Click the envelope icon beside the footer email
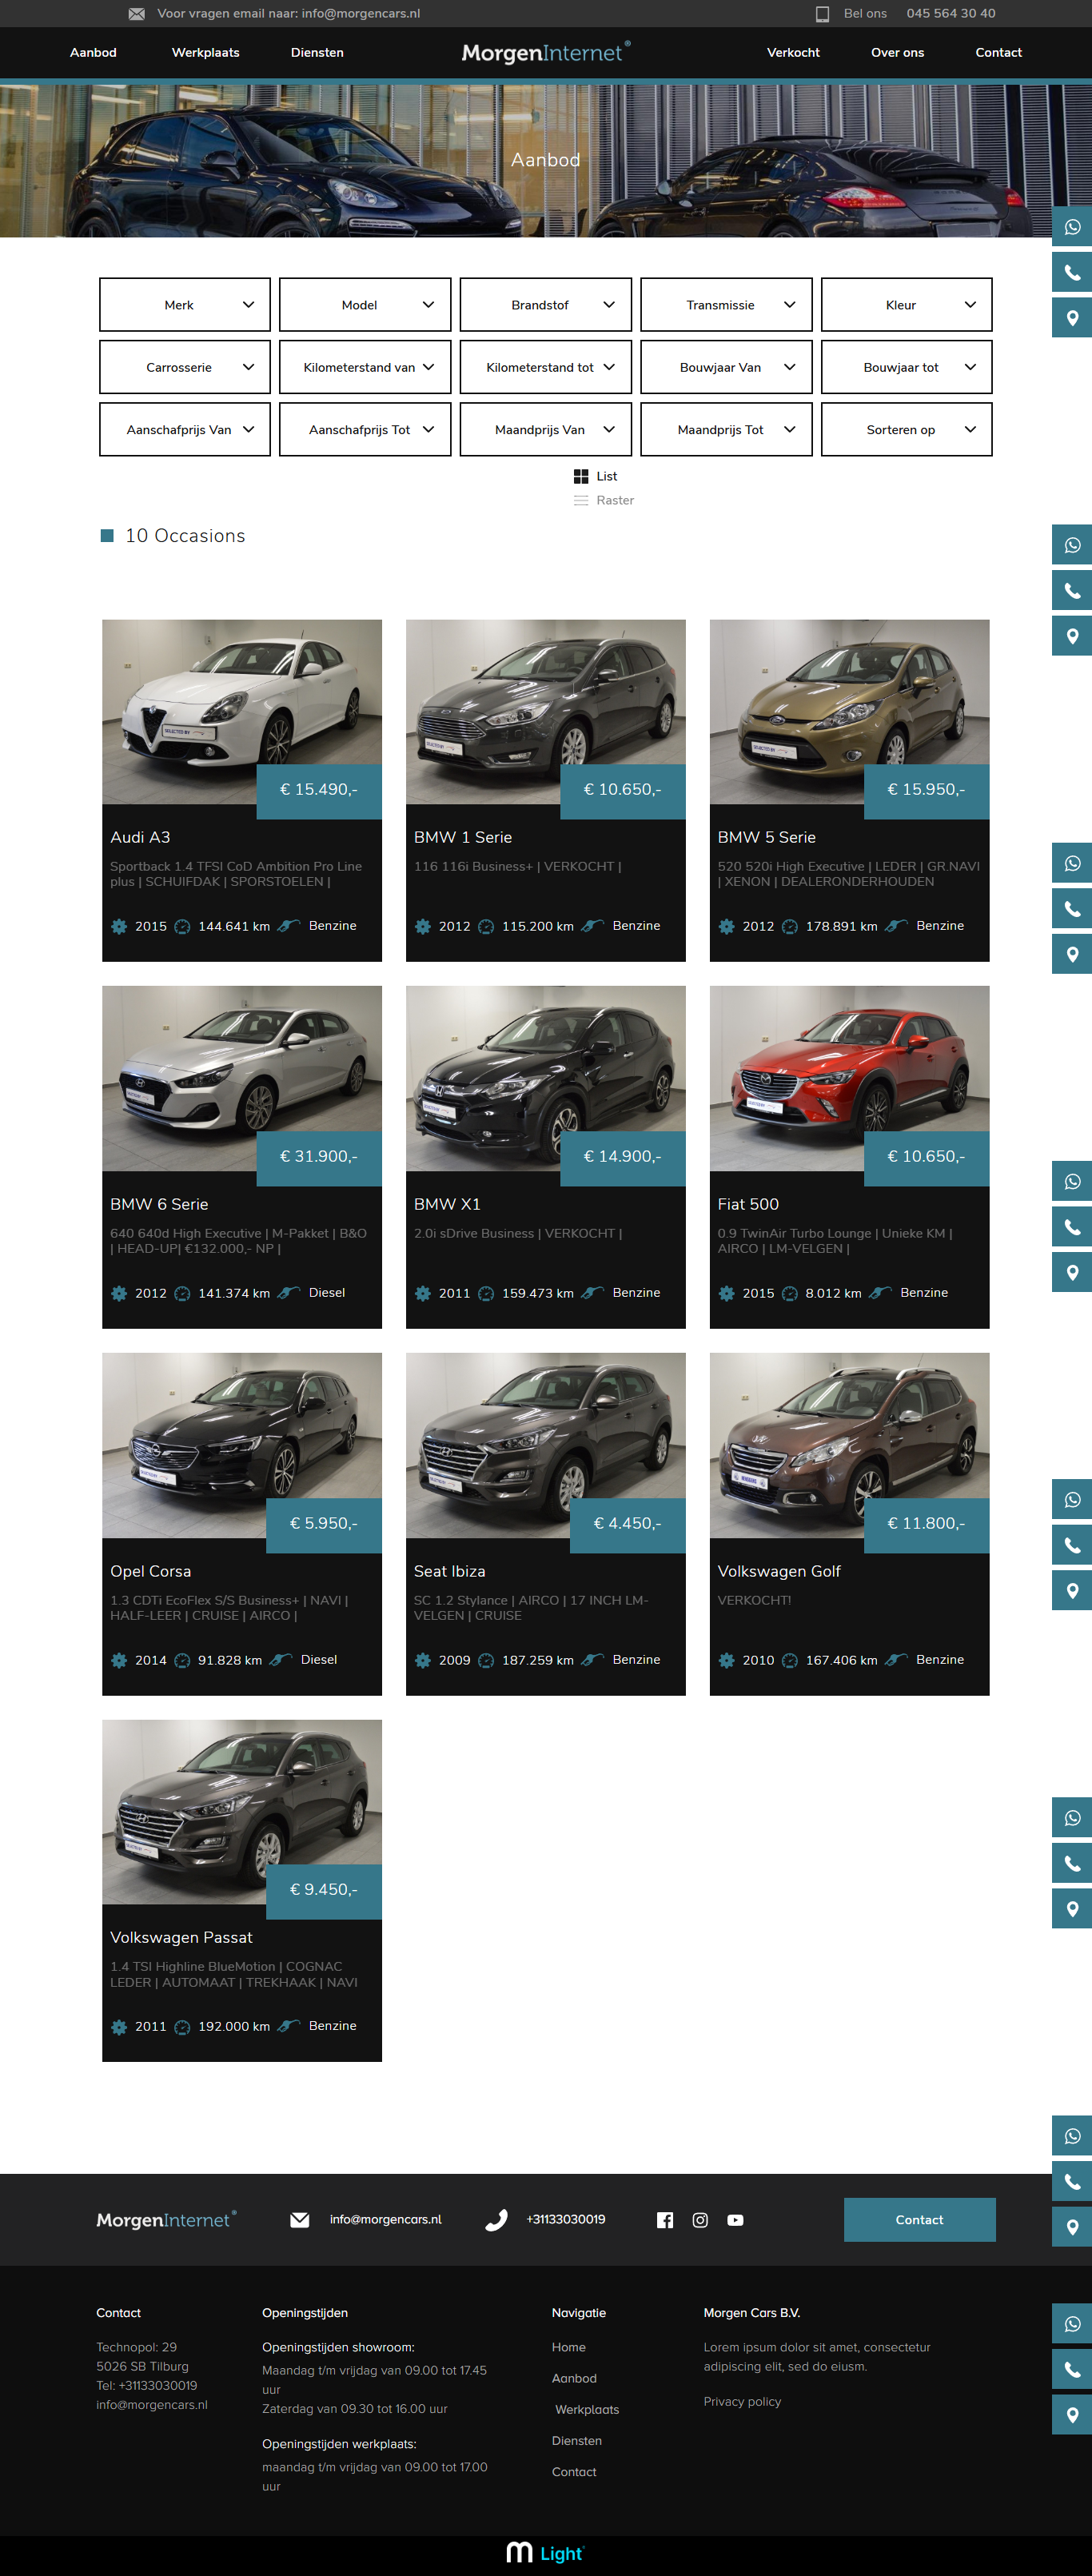 coord(299,2219)
